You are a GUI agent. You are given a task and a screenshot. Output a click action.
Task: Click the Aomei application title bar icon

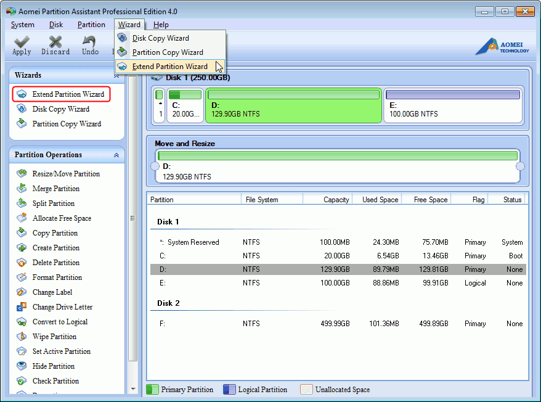11,11
